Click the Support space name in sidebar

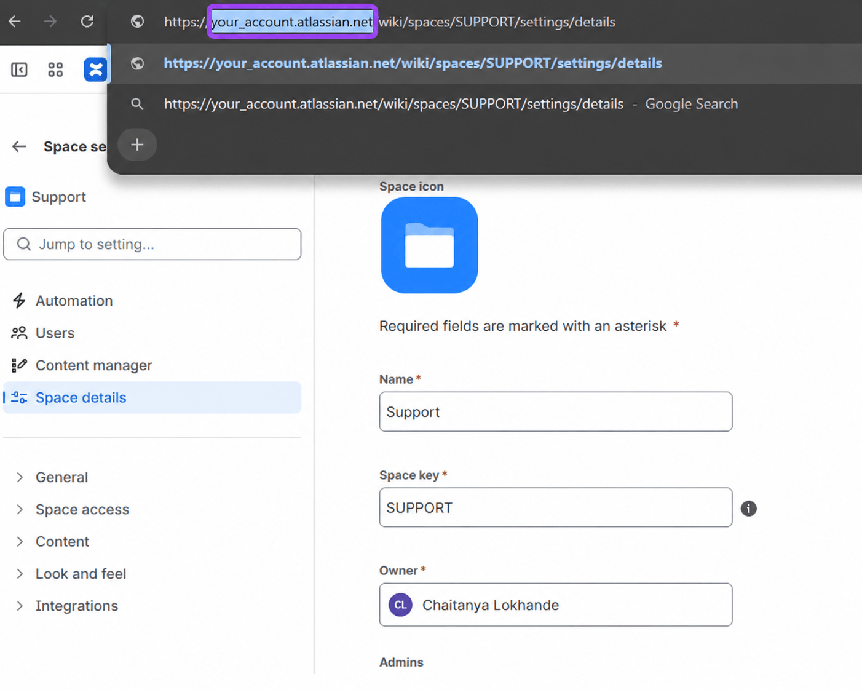coord(59,197)
